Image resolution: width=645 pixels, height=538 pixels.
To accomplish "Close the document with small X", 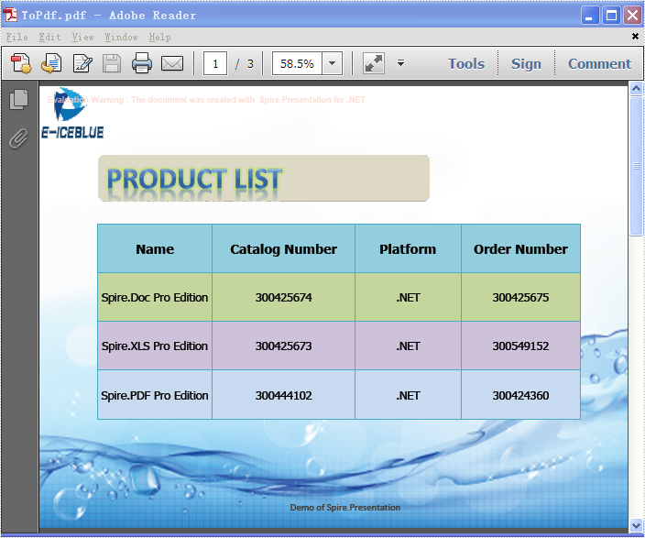I will pos(635,37).
